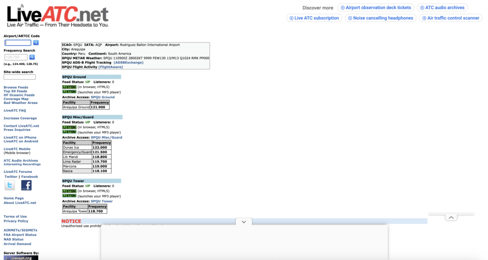Collapse the bottom ad with chevron down

point(244,222)
